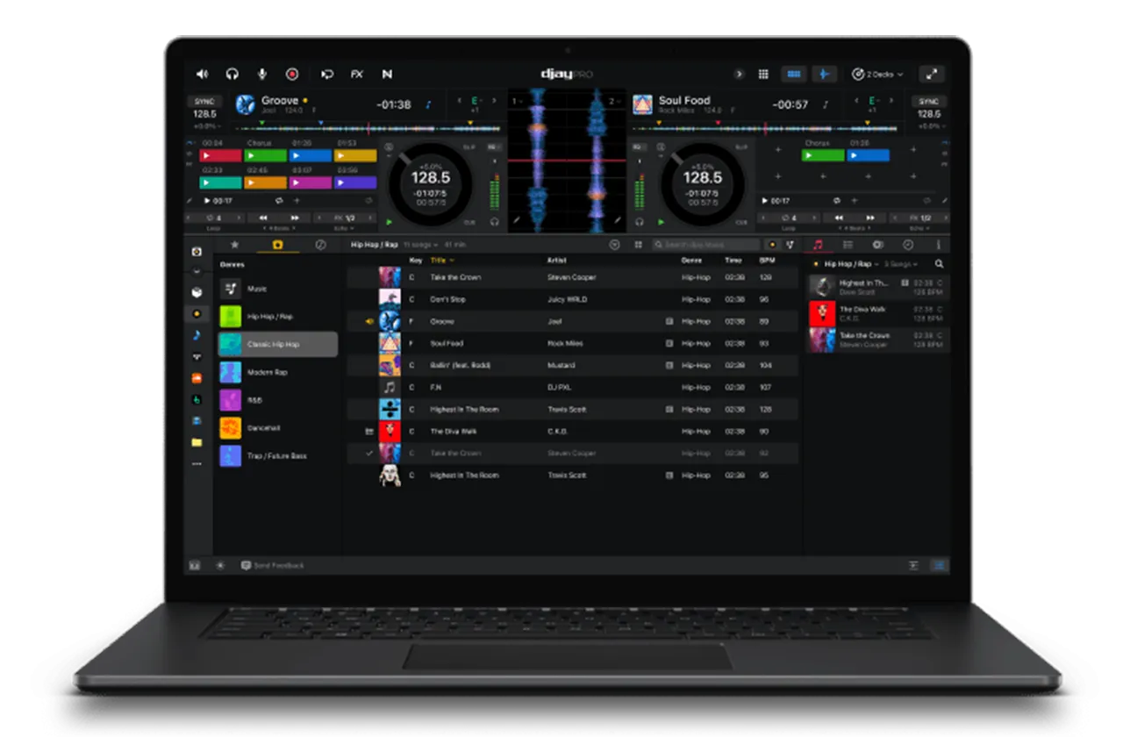Screen dimensions: 1123x737
Task: Open the looper icon in top toolbar
Action: tap(328, 75)
